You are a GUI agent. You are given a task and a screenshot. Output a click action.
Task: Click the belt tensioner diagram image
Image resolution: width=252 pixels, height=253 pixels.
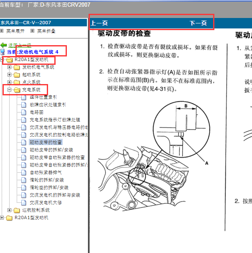coord(154,156)
